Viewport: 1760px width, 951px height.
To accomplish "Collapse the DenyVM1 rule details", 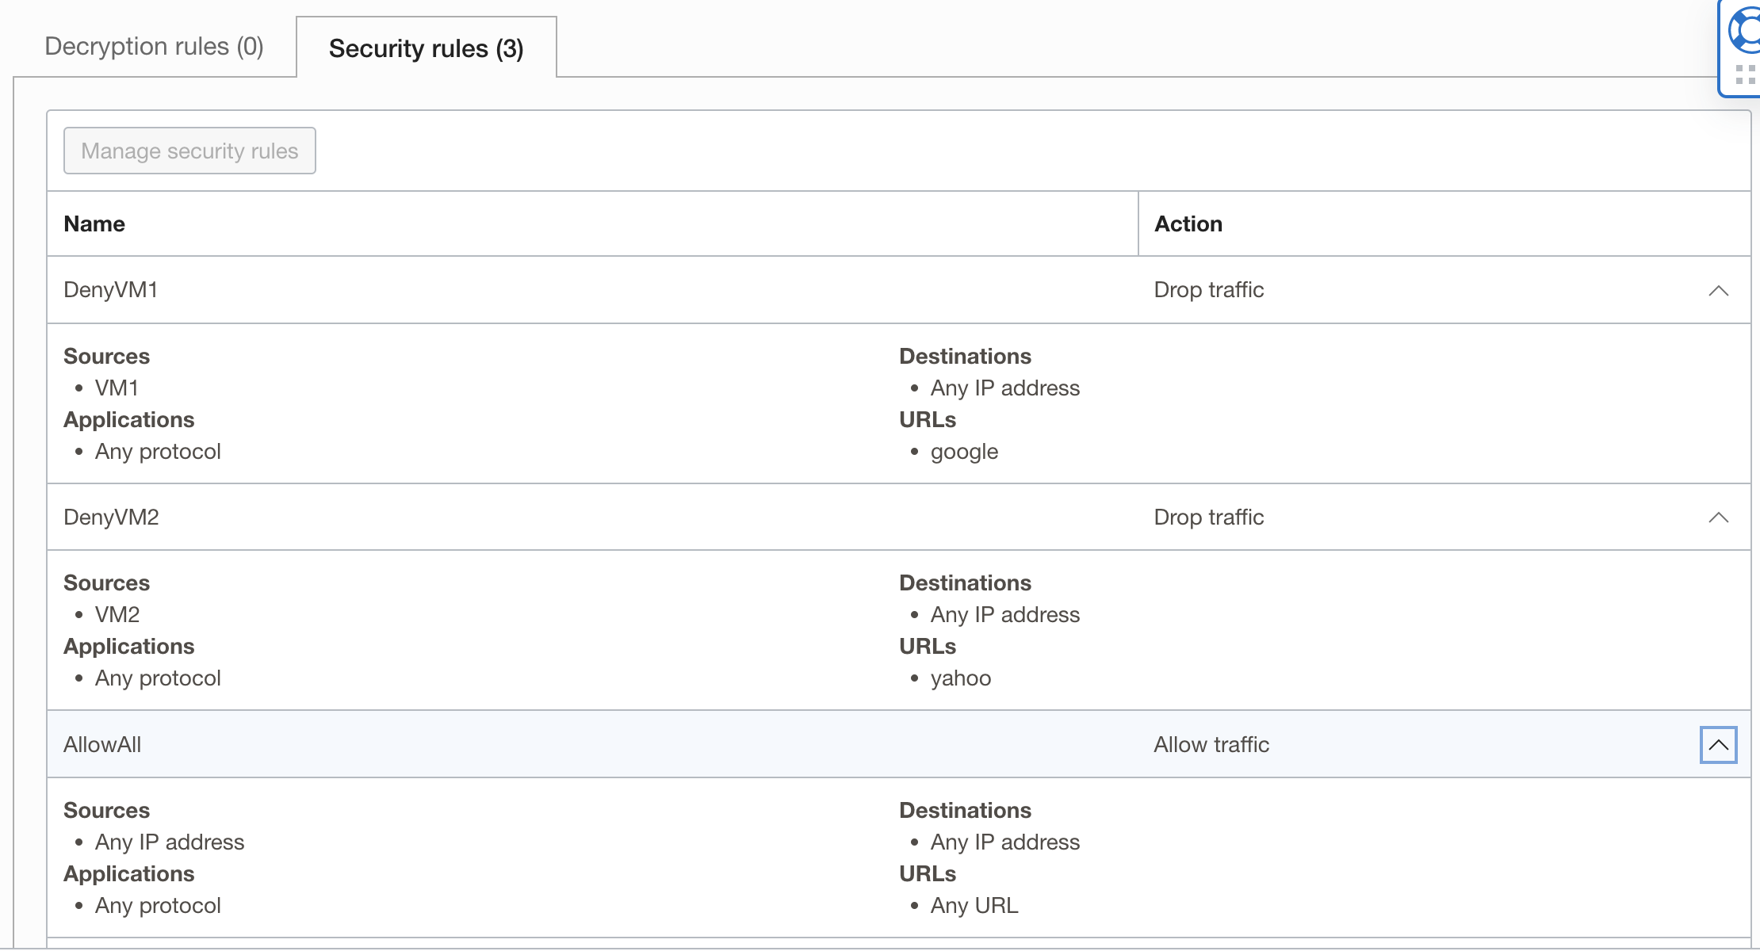I will pyautogui.click(x=1718, y=291).
